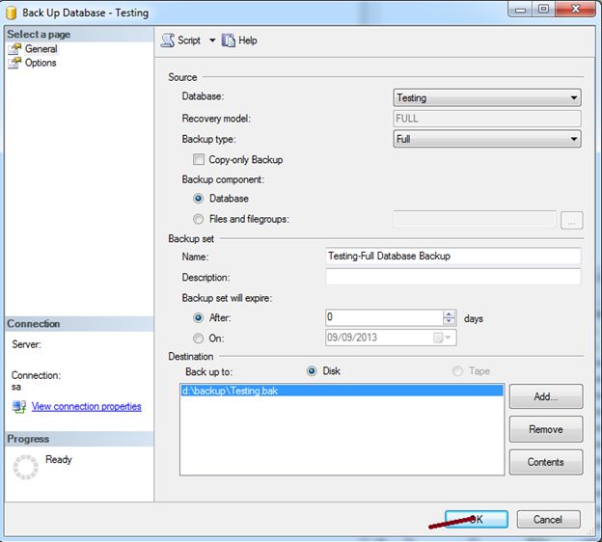Image resolution: width=602 pixels, height=542 pixels.
Task: Open the Backup type dropdown
Action: coord(487,139)
